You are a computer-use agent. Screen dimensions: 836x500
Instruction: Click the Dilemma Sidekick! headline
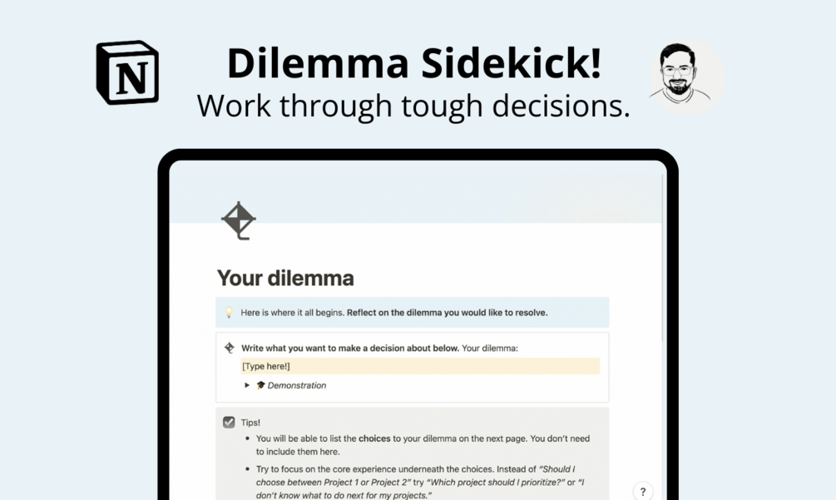coord(414,63)
